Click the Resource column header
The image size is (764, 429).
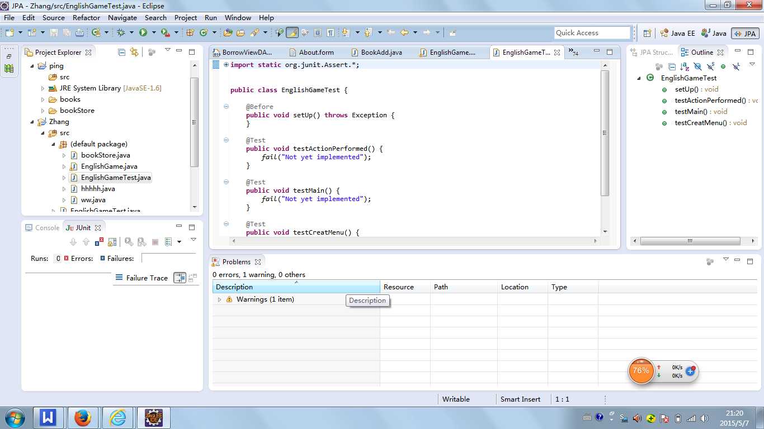[x=405, y=287]
